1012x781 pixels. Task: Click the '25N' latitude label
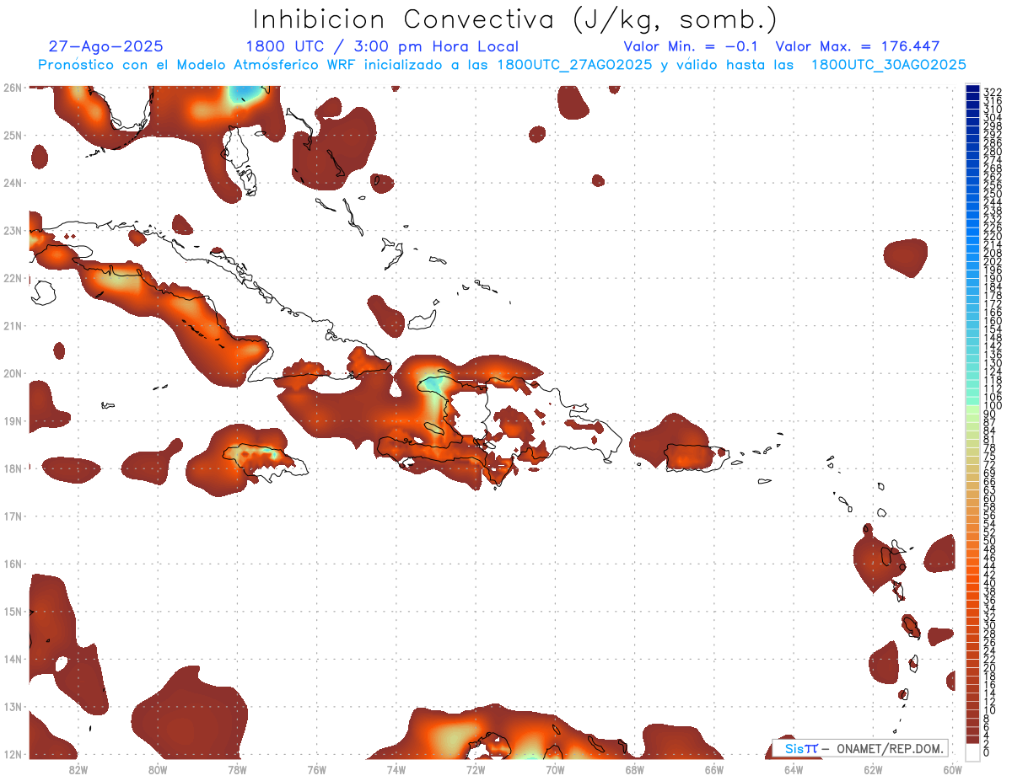[12, 135]
